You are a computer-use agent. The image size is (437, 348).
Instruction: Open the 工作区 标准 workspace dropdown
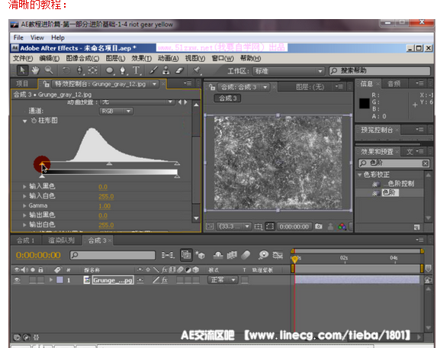[x=288, y=71]
